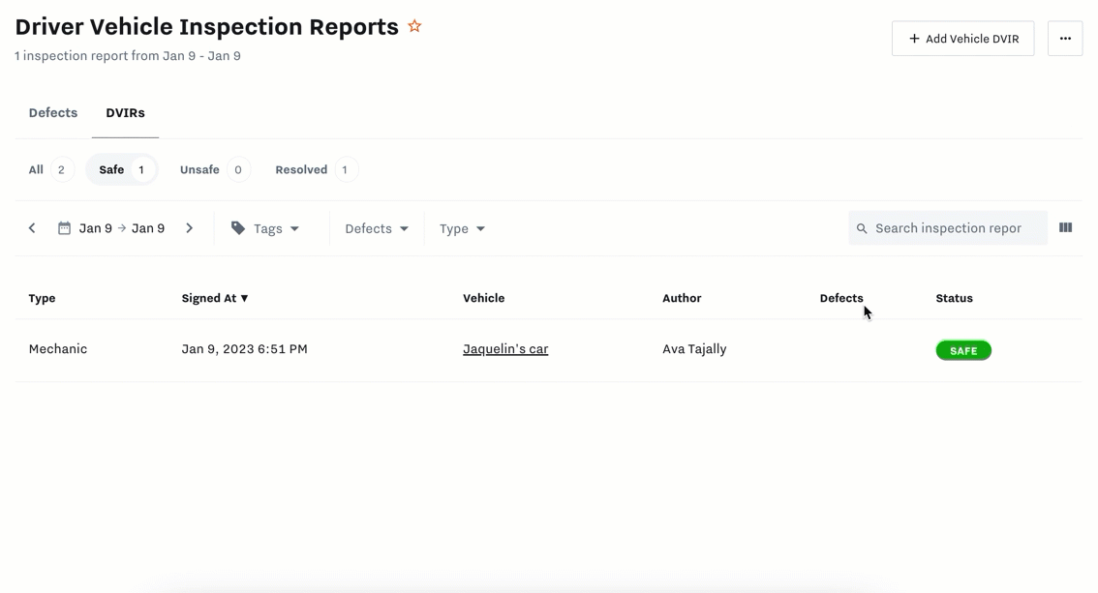Open the Jaquelin's car vehicle link
Screen dimensions: 1098x593
click(505, 349)
